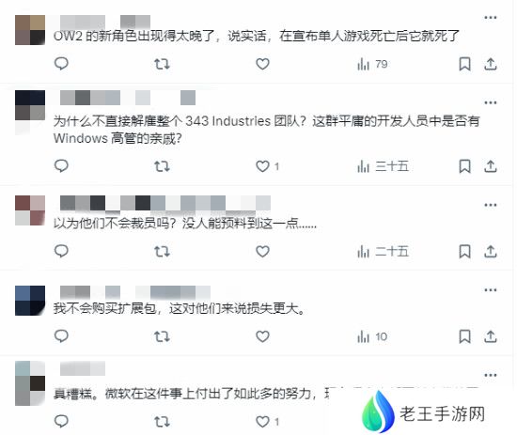The width and height of the screenshot is (517, 435).
Task: Like the OW2 new character comment
Action: click(x=263, y=64)
